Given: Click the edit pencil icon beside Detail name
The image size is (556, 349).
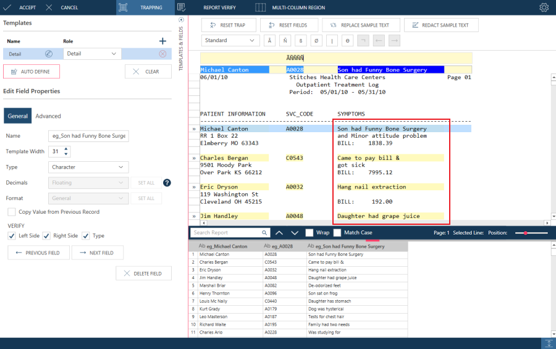Looking at the screenshot, I should (49, 54).
